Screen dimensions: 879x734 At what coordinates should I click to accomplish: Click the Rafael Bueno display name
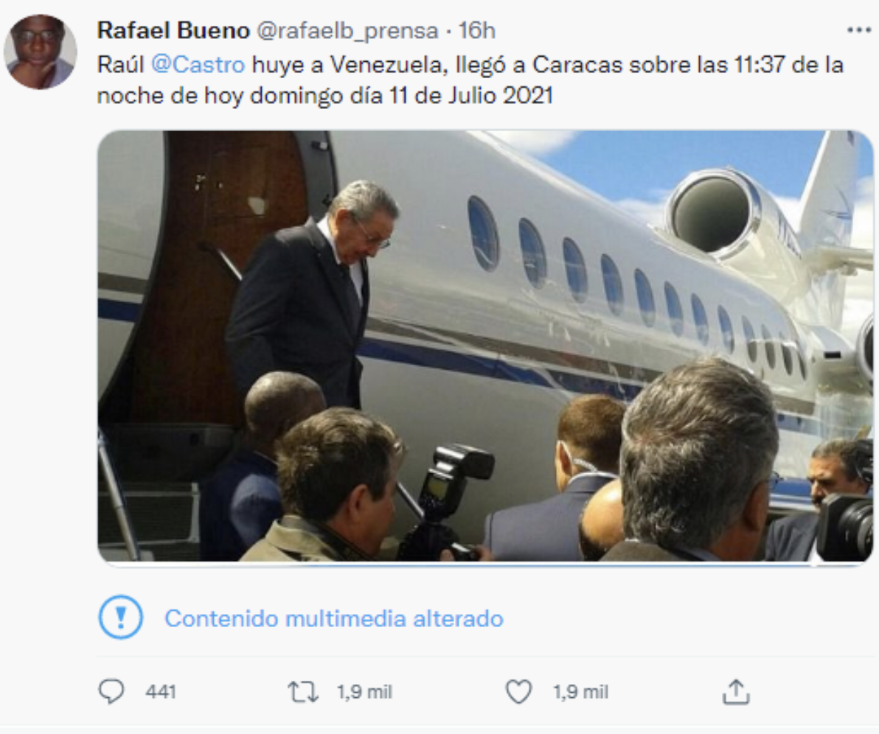click(173, 31)
